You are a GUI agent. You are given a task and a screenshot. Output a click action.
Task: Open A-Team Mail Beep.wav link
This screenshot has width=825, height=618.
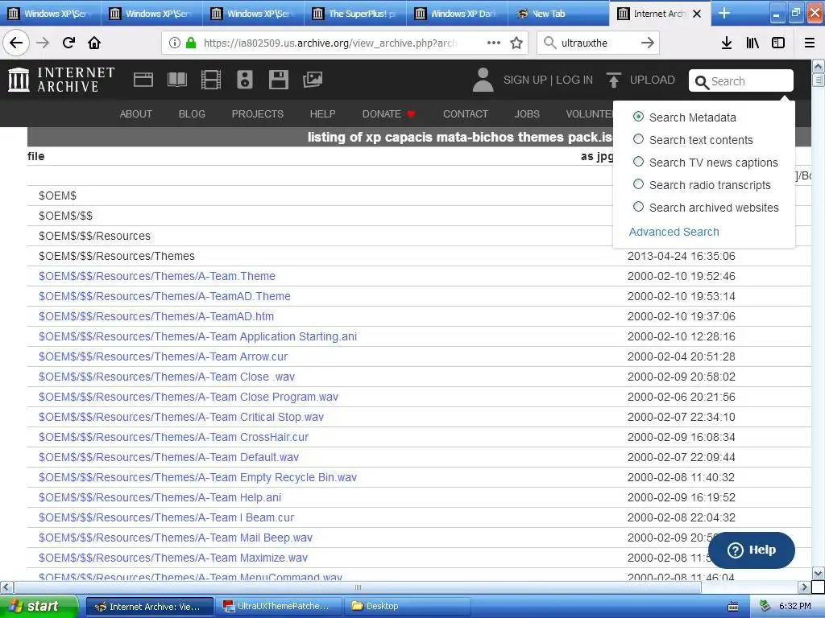pos(175,538)
